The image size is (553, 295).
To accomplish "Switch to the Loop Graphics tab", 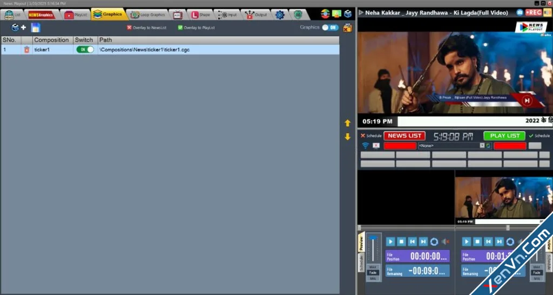I will point(148,15).
